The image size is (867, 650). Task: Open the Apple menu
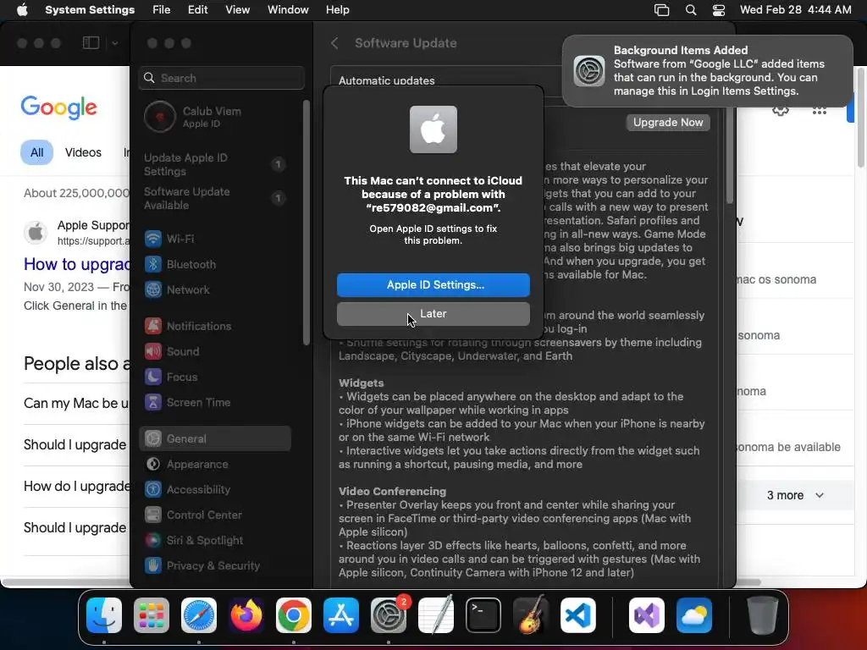click(22, 10)
